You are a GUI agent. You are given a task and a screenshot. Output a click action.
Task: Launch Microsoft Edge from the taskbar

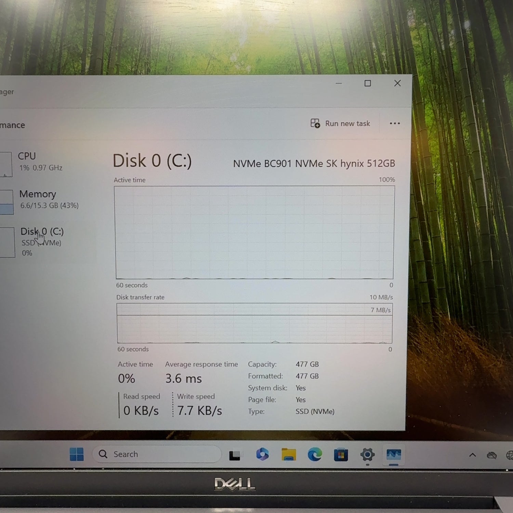315,455
